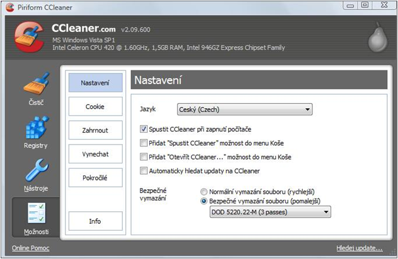Open the Čistič cleaner brush icon
This screenshot has width=398, height=259.
37,84
